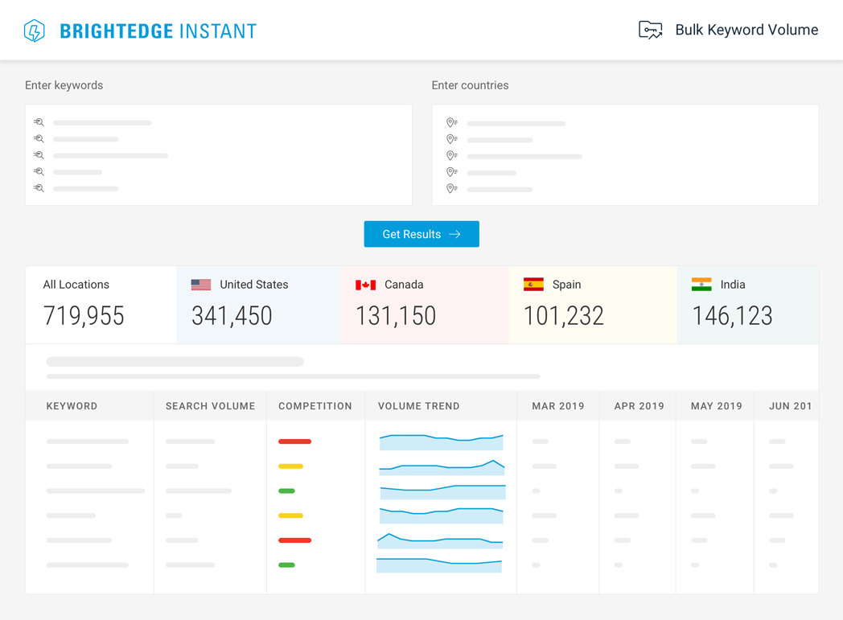Click the red competition bar in first row
Viewport: 843px width, 620px height.
pyautogui.click(x=294, y=441)
